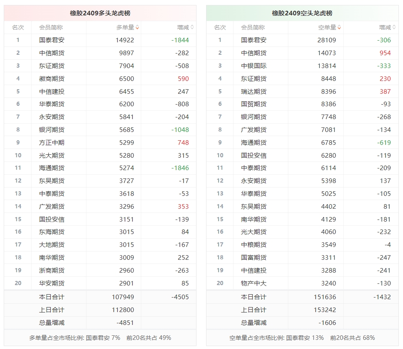Select 南华期货 in the short table

tap(254, 219)
